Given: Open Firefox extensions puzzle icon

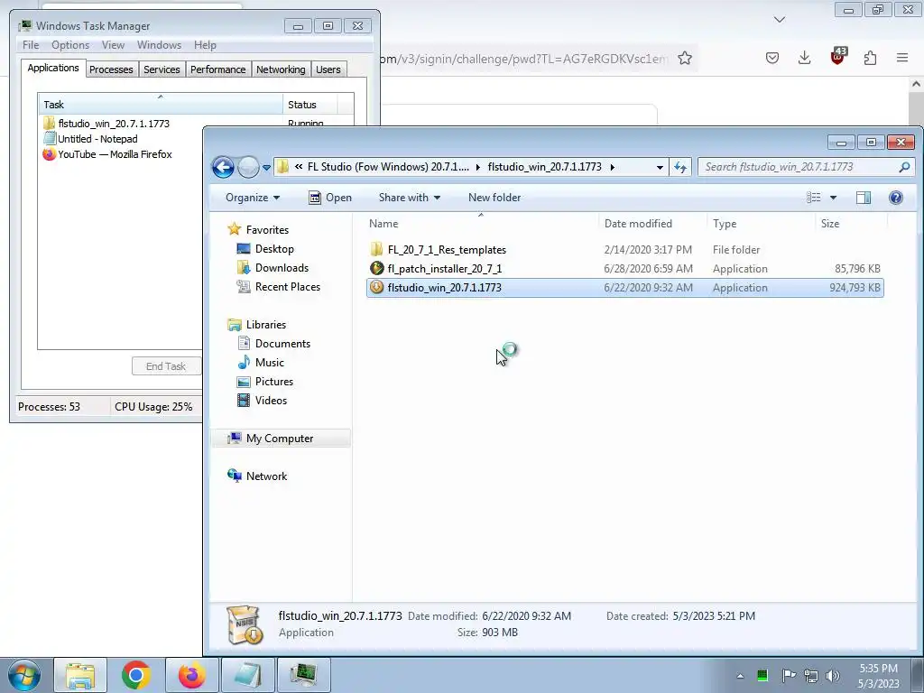Looking at the screenshot, I should pyautogui.click(x=870, y=58).
